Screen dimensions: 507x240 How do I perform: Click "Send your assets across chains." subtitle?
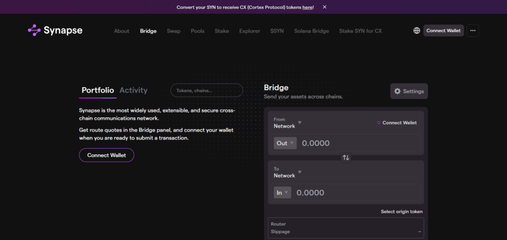(x=304, y=96)
